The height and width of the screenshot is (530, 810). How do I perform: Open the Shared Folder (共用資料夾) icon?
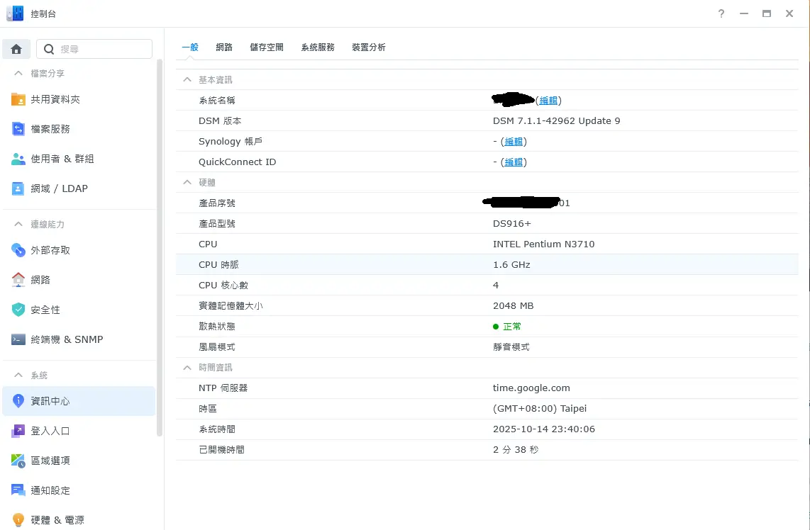click(x=18, y=100)
